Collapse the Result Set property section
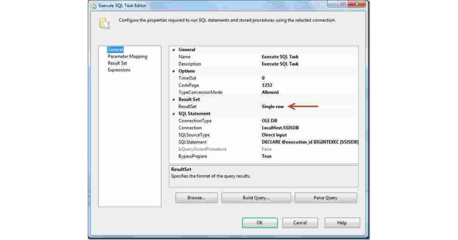Screen dimensions: 458x240 174,99
